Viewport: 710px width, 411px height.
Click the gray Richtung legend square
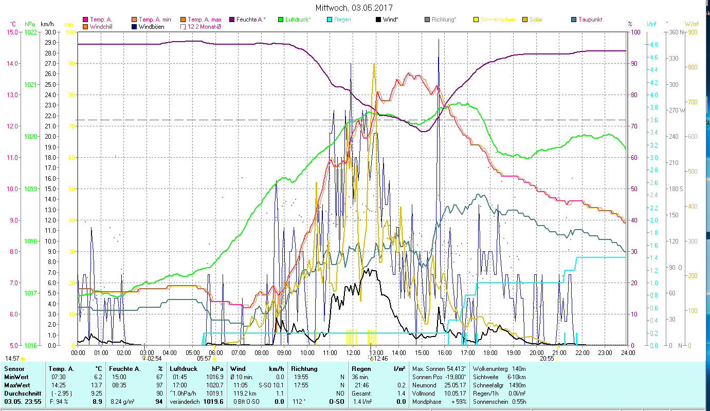(x=427, y=20)
